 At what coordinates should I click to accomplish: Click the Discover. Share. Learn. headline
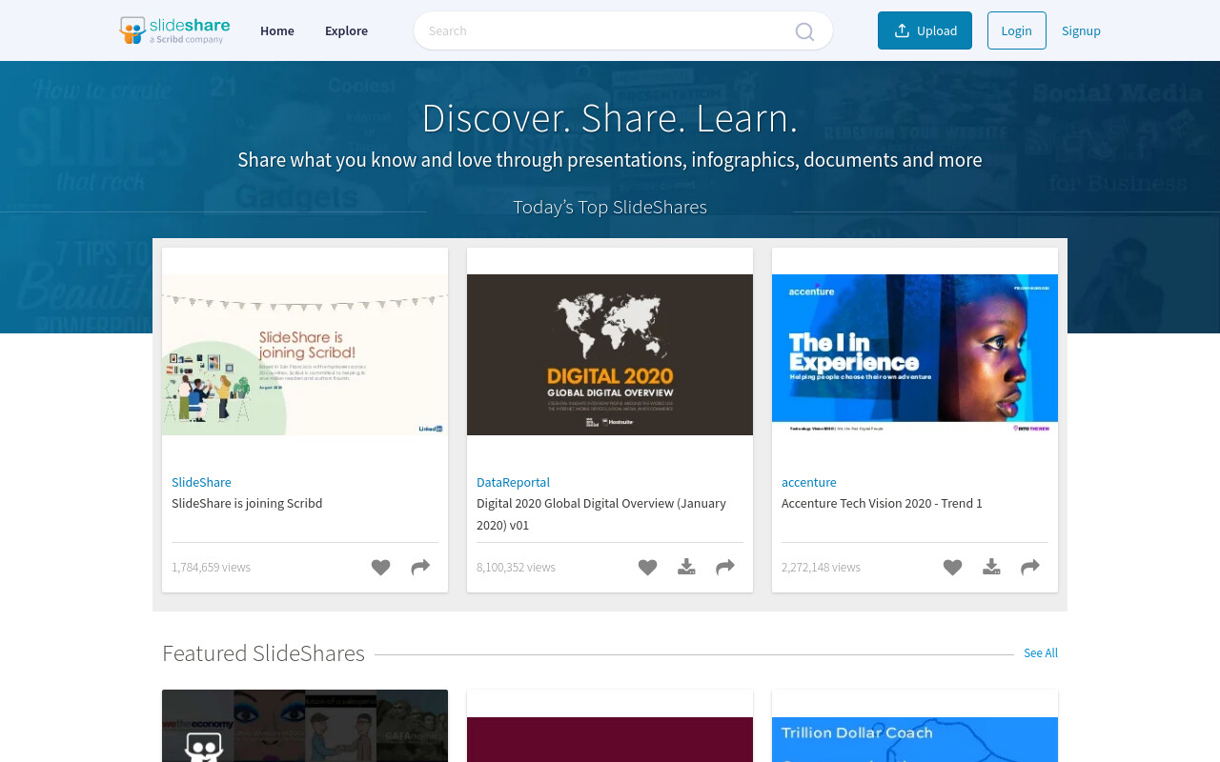click(610, 118)
